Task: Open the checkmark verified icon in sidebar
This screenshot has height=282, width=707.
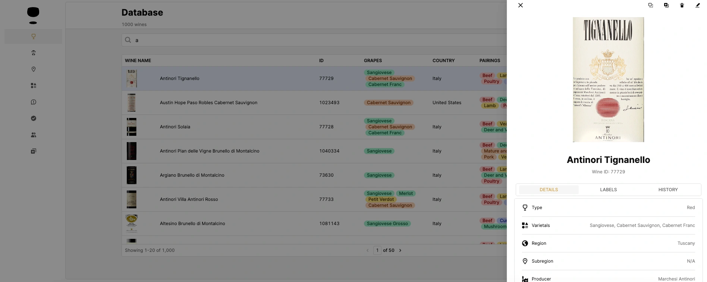Action: pos(33,118)
